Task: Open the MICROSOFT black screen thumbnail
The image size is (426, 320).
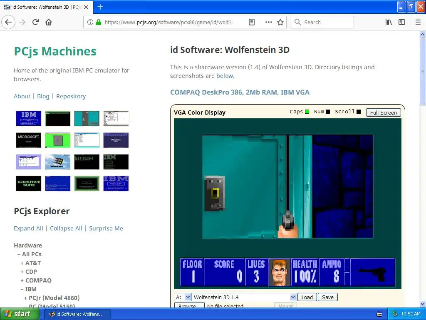Action: coord(29,140)
